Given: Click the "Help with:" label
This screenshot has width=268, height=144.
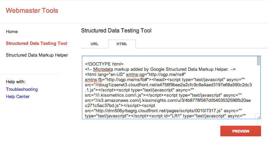Looking at the screenshot, I should coord(16,82).
